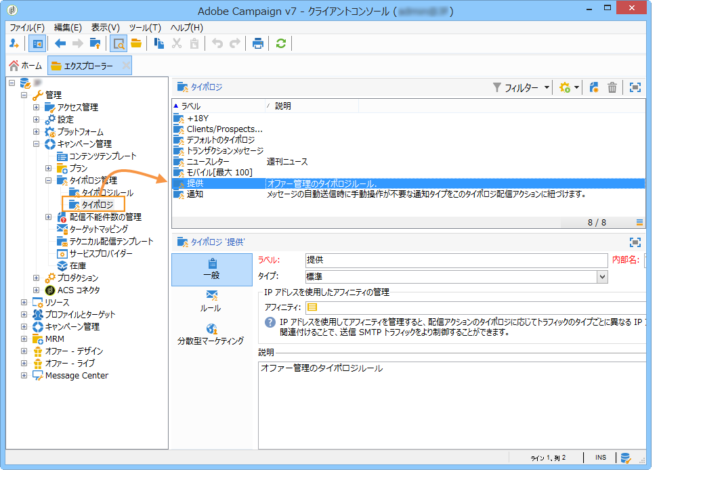
Task: Sort by the ラベル column header
Action: point(218,106)
